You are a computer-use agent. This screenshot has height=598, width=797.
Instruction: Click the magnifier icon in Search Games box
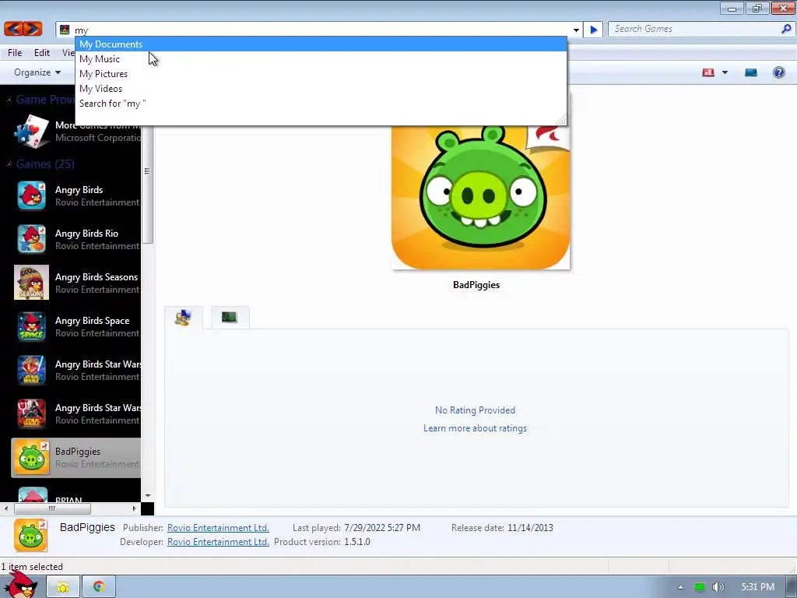click(x=786, y=29)
